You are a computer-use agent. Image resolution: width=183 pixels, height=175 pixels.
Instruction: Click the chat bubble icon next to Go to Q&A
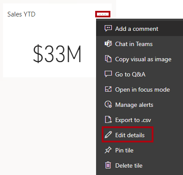(x=108, y=74)
